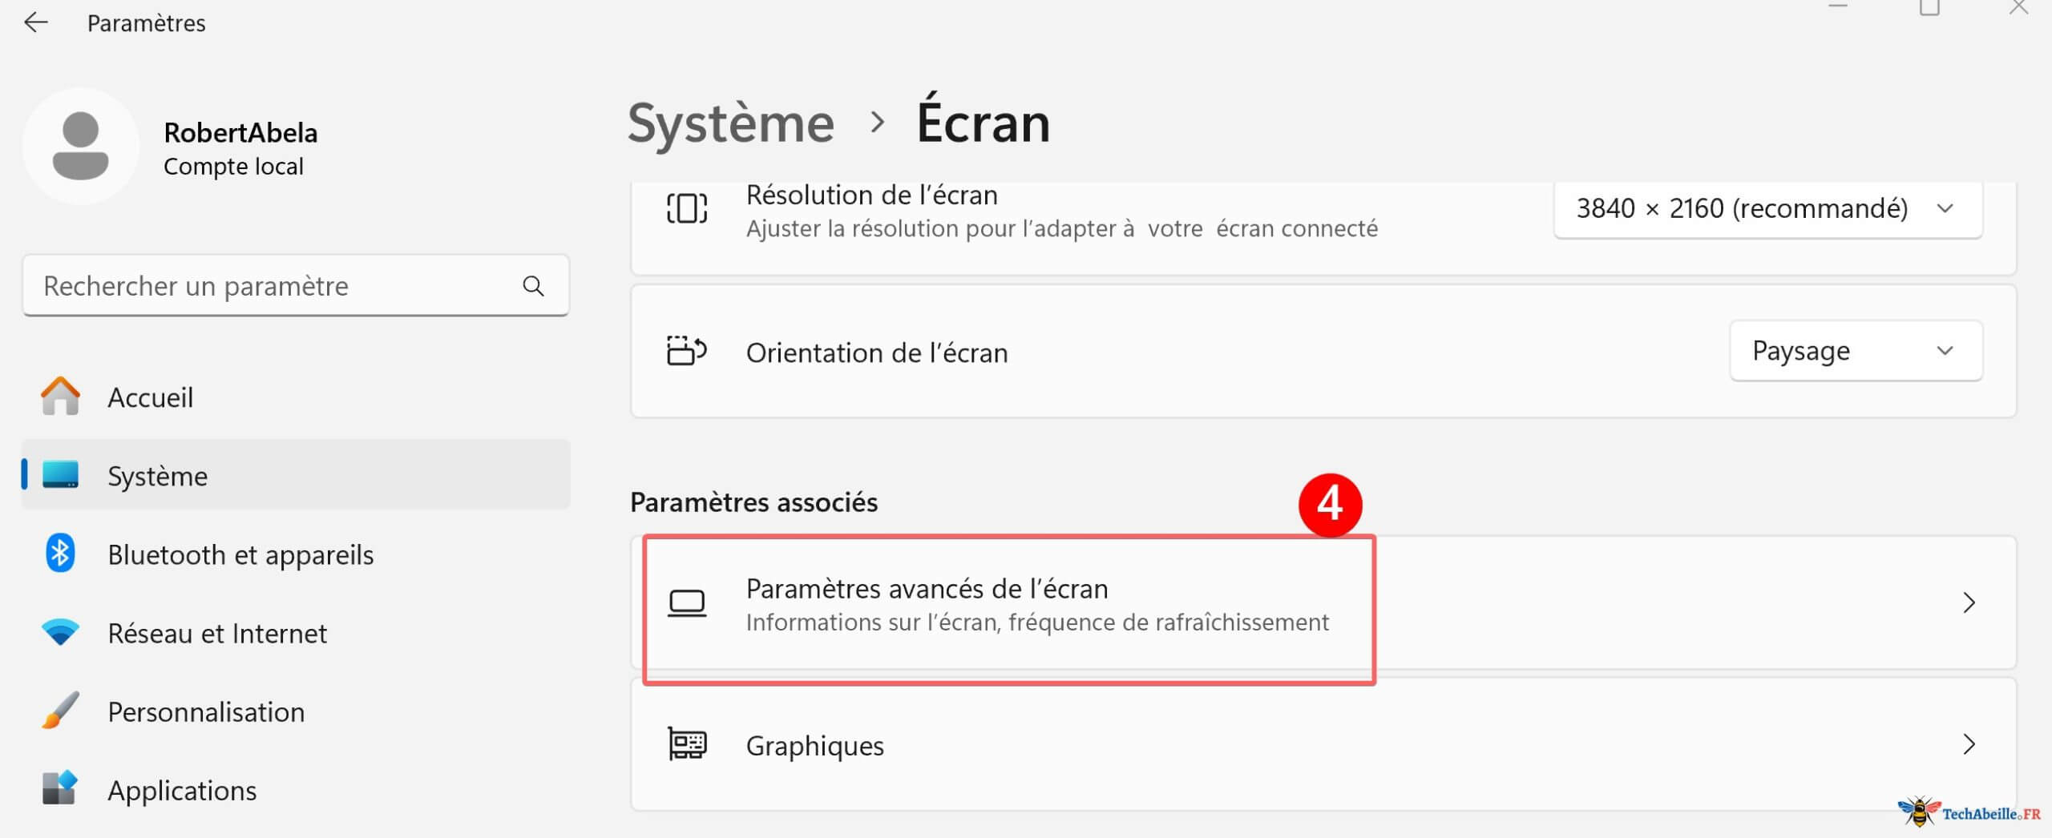Open the Paysage orientation dropdown

click(1856, 351)
